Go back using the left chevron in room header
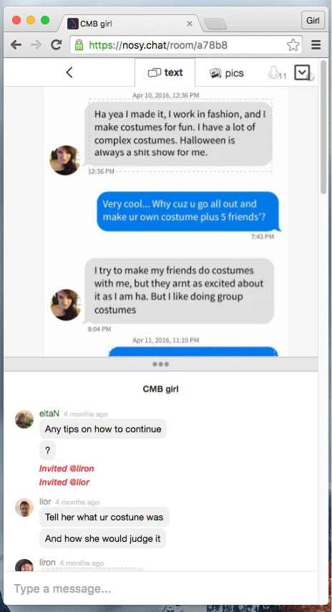This screenshot has width=332, height=612. 69,72
